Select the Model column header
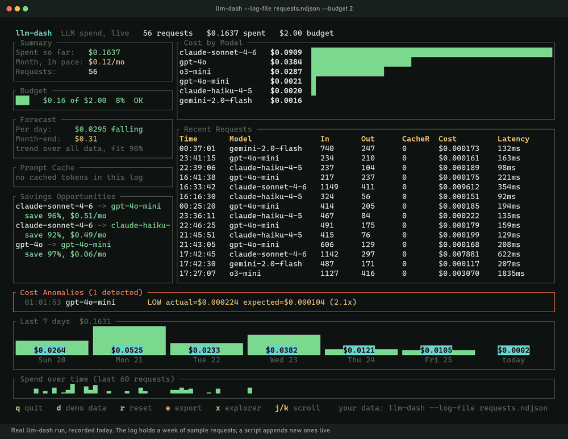The height and width of the screenshot is (439, 568). coord(240,139)
